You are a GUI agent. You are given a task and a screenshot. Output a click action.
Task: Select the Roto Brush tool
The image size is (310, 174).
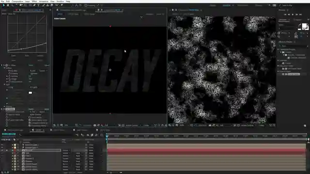point(57,5)
